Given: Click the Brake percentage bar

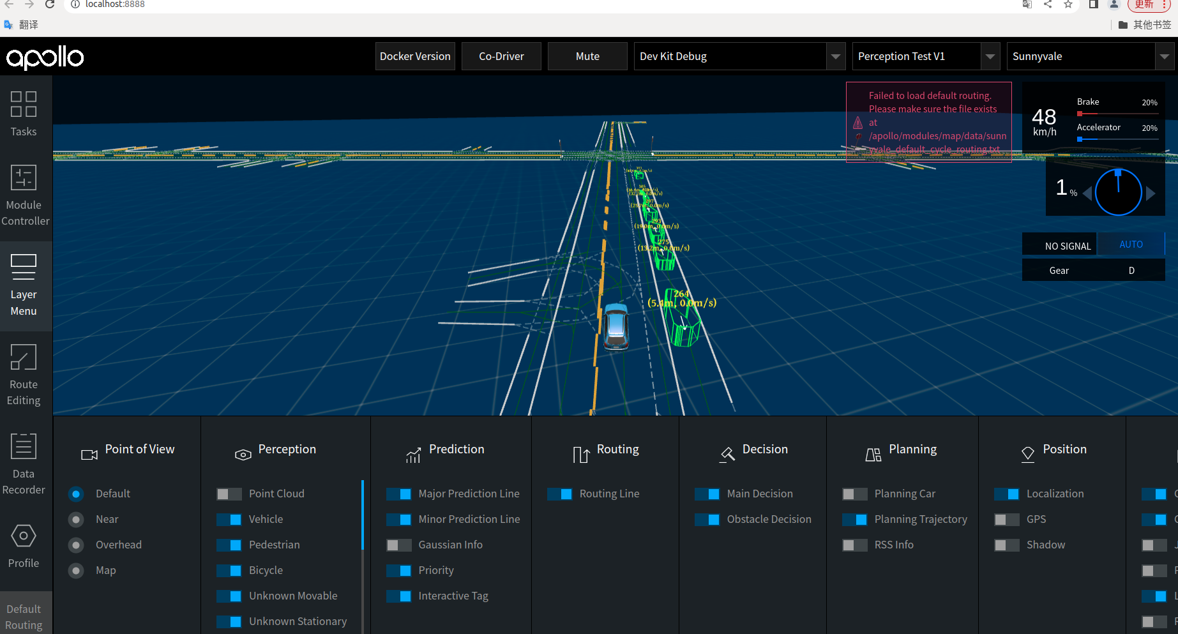Looking at the screenshot, I should [1117, 114].
